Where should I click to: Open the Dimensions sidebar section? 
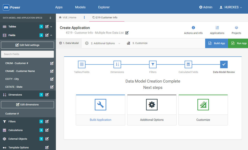tap(15, 95)
